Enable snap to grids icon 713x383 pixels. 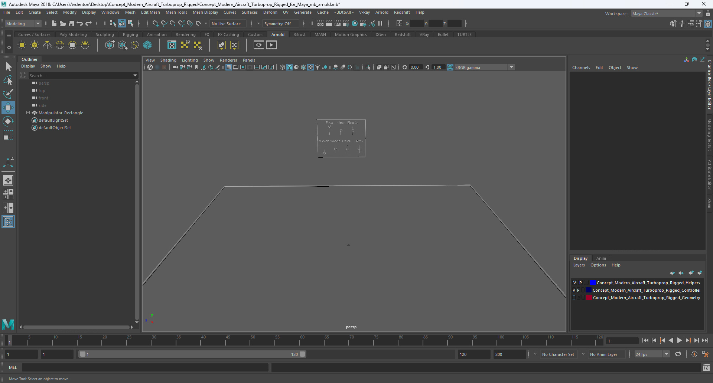pyautogui.click(x=156, y=23)
